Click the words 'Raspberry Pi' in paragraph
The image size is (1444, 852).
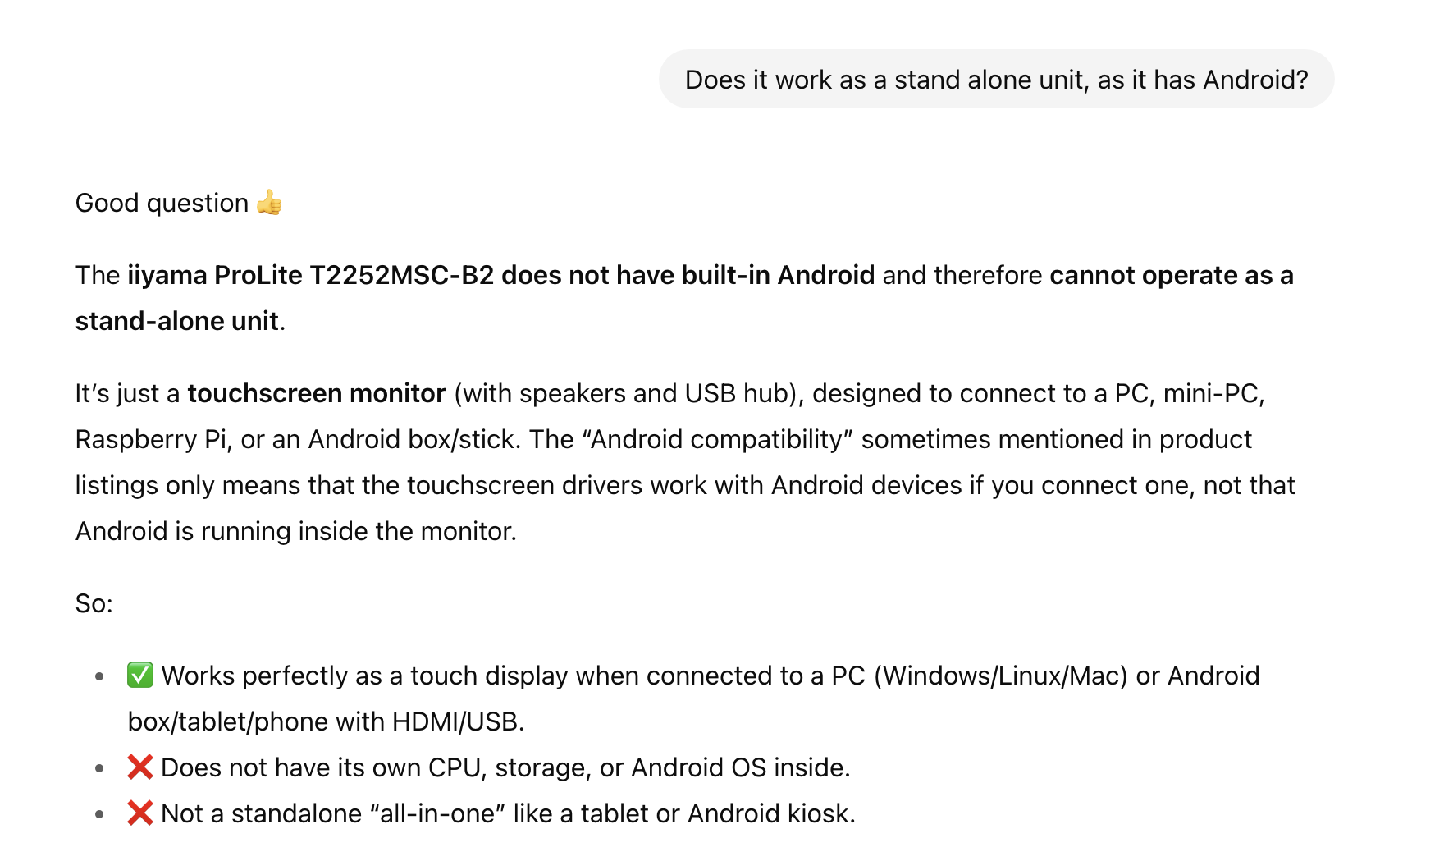point(151,439)
